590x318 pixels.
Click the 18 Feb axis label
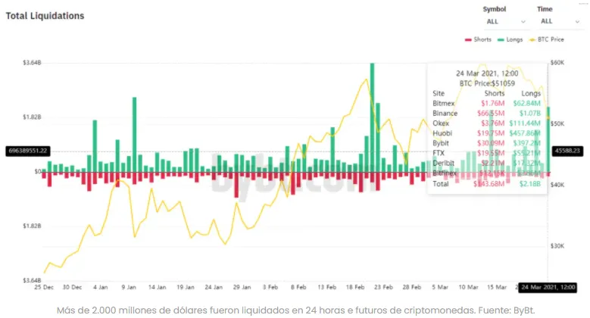354,287
